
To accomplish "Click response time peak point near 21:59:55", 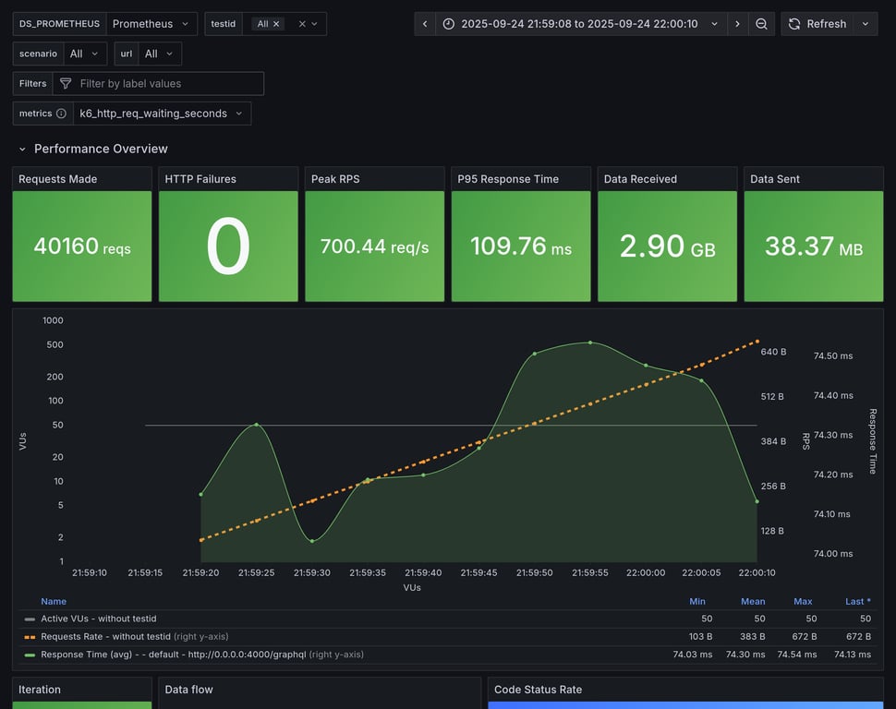I will 590,342.
